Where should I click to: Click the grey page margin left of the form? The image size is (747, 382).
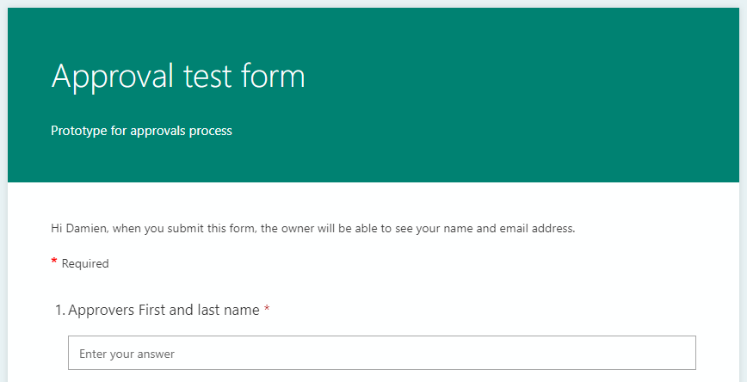[x=3, y=258]
